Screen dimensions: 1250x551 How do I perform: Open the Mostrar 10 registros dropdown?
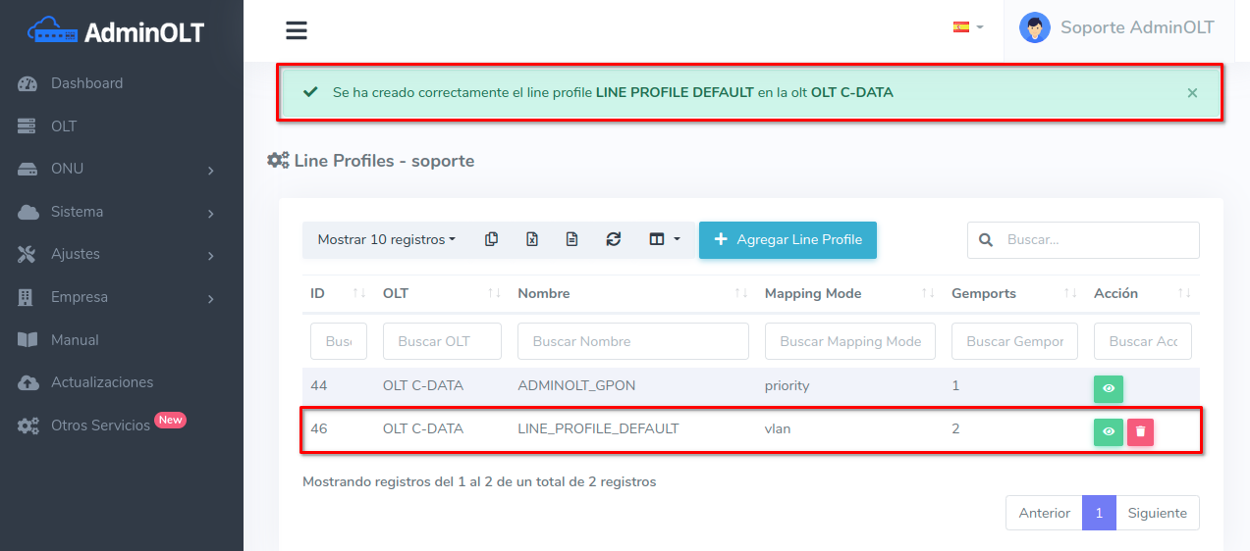pyautogui.click(x=386, y=239)
